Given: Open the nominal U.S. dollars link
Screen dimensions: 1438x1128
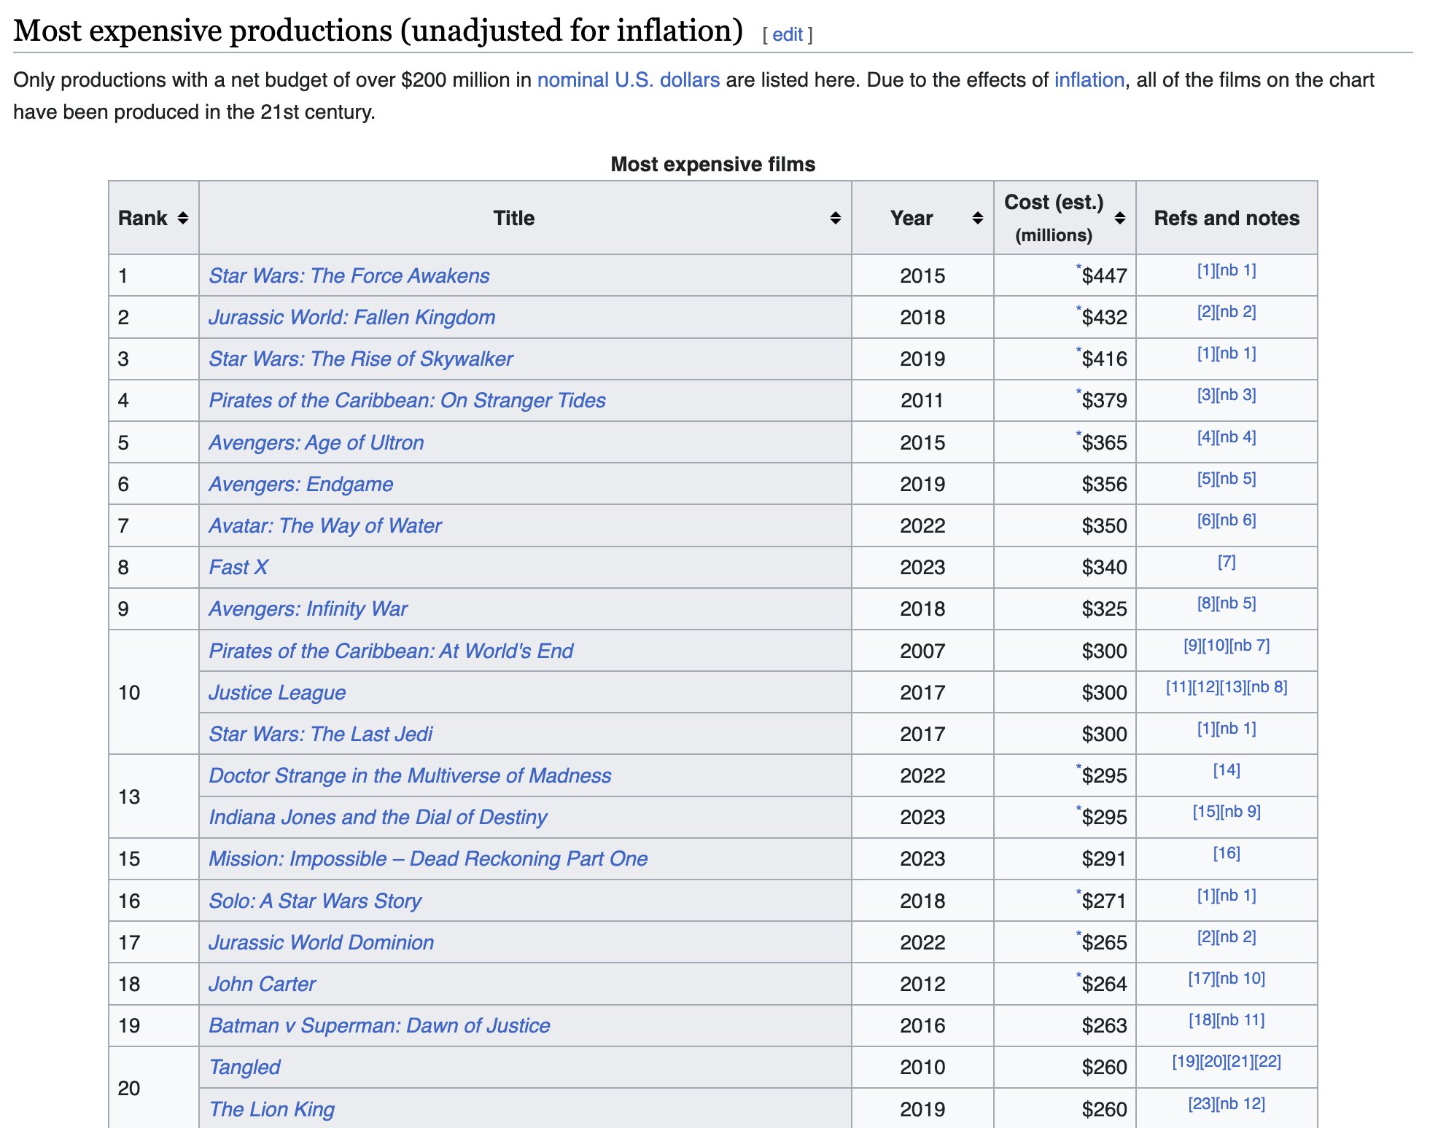Looking at the screenshot, I should coord(628,79).
